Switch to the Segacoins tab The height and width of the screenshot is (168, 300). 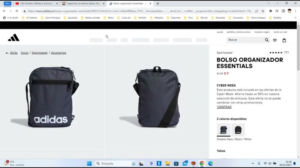84,3
